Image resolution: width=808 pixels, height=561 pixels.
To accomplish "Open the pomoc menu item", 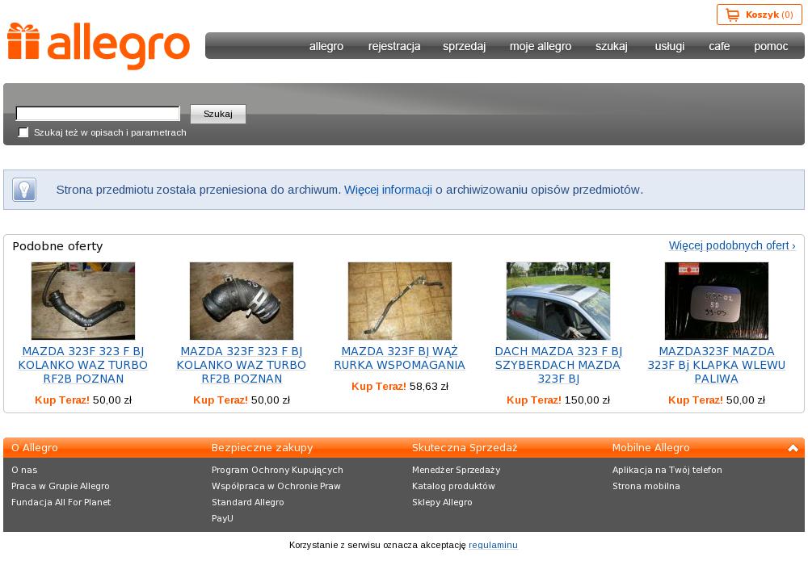I will click(x=770, y=46).
